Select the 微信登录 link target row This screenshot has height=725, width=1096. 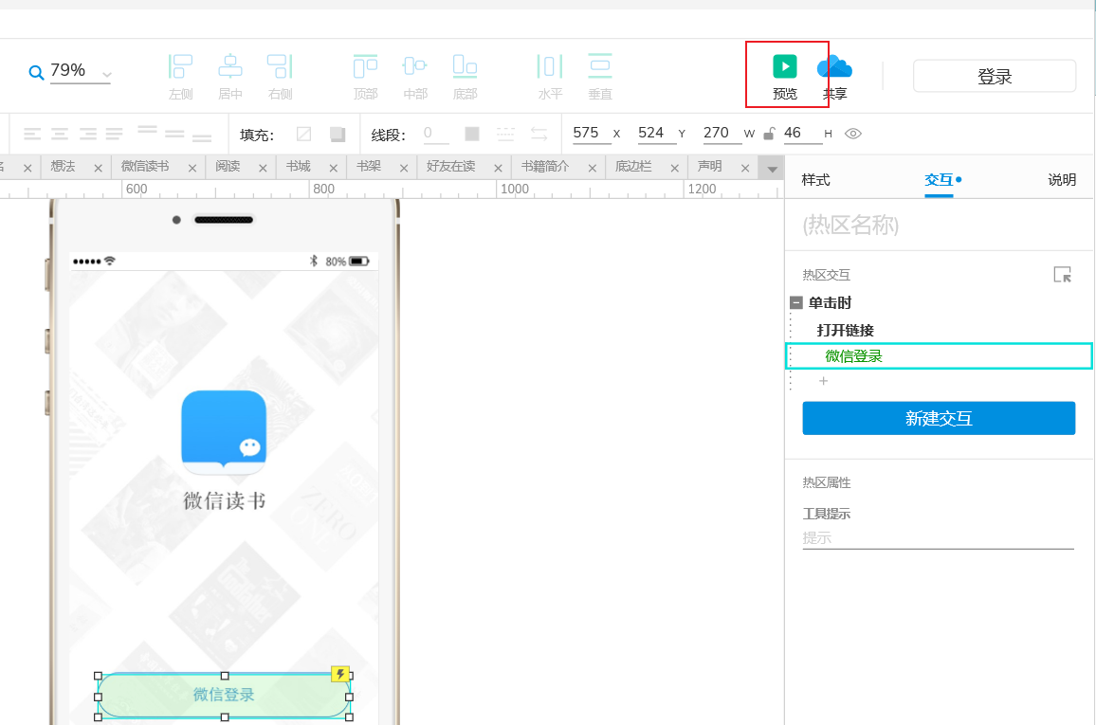(940, 356)
